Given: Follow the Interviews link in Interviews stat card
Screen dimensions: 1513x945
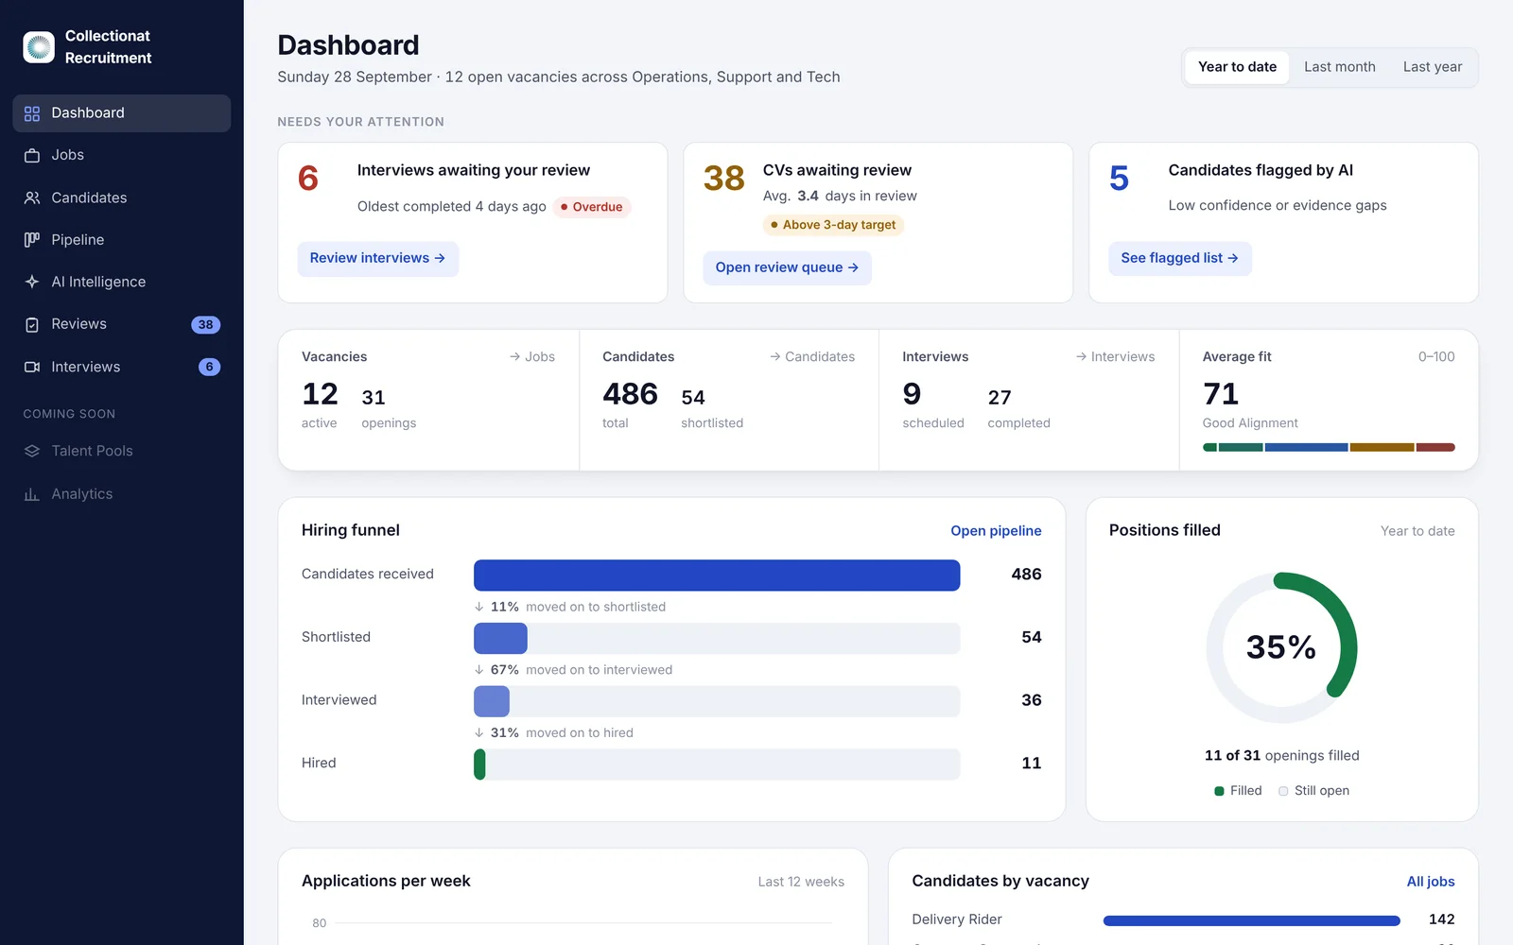Looking at the screenshot, I should point(1115,357).
